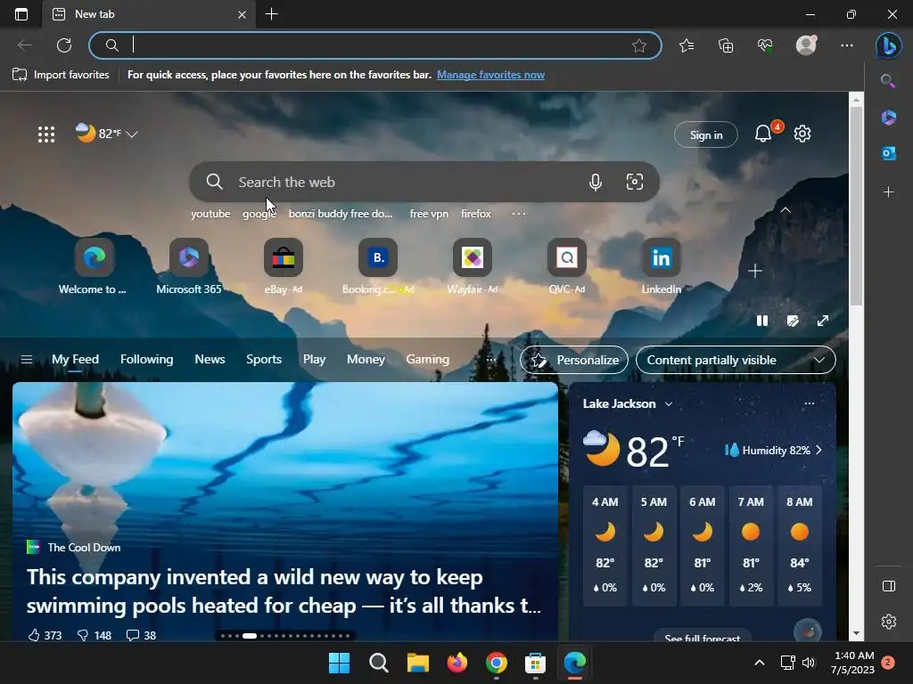Open the Favorites list icon

(687, 45)
